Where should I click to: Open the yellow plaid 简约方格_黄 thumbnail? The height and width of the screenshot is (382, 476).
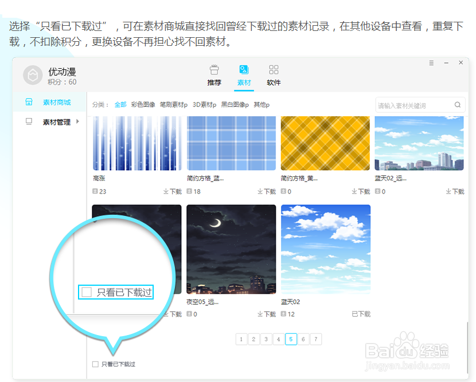click(325, 143)
